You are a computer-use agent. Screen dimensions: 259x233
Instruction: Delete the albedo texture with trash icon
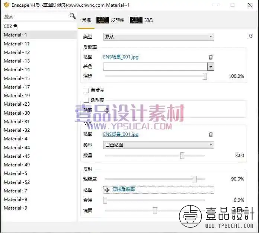[x=211, y=57]
